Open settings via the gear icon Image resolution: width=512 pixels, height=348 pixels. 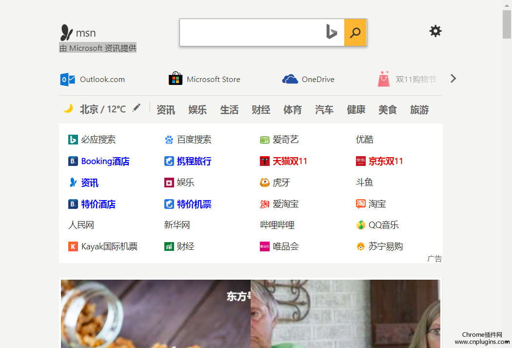coord(435,31)
